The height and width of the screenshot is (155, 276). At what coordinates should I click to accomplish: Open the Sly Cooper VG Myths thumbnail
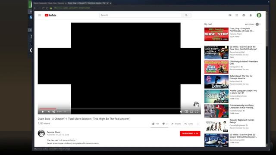click(x=216, y=140)
